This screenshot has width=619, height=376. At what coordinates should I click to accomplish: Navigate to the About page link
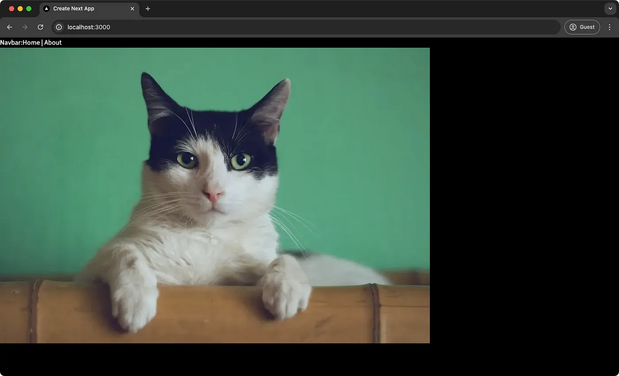(x=53, y=42)
